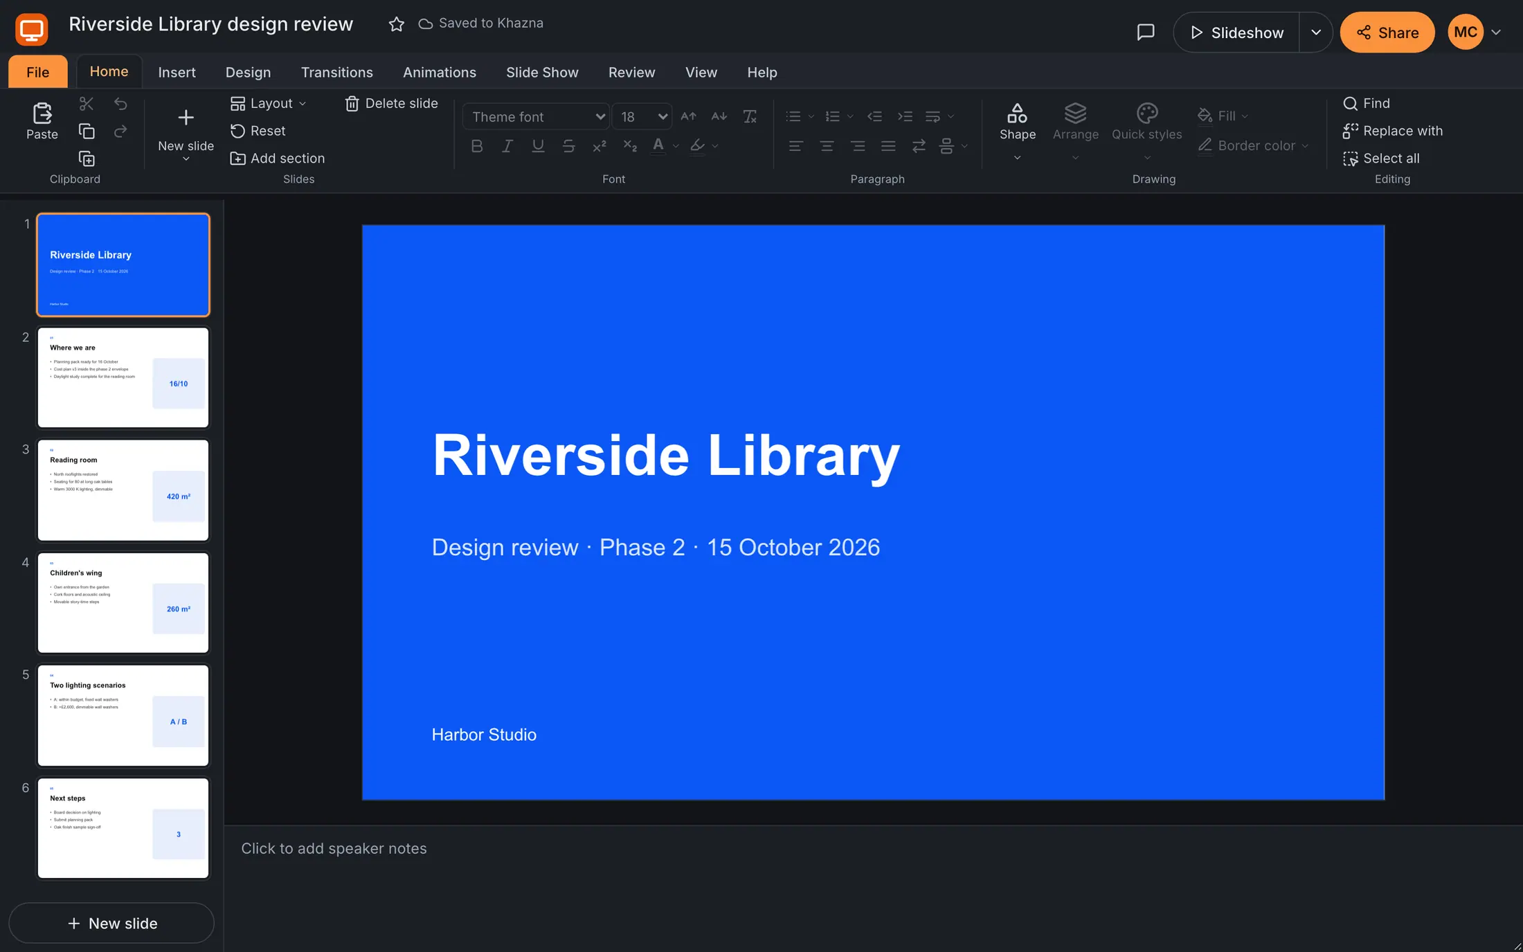Click the Redo arrow icon

coord(120,132)
